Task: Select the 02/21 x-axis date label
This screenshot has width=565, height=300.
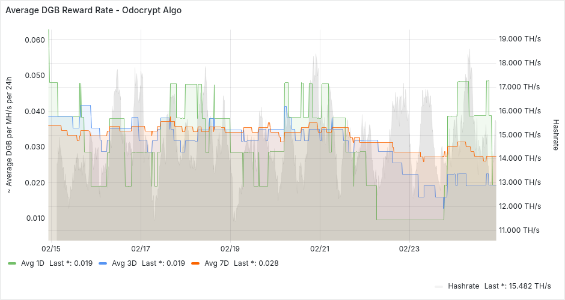Action: tap(320, 248)
